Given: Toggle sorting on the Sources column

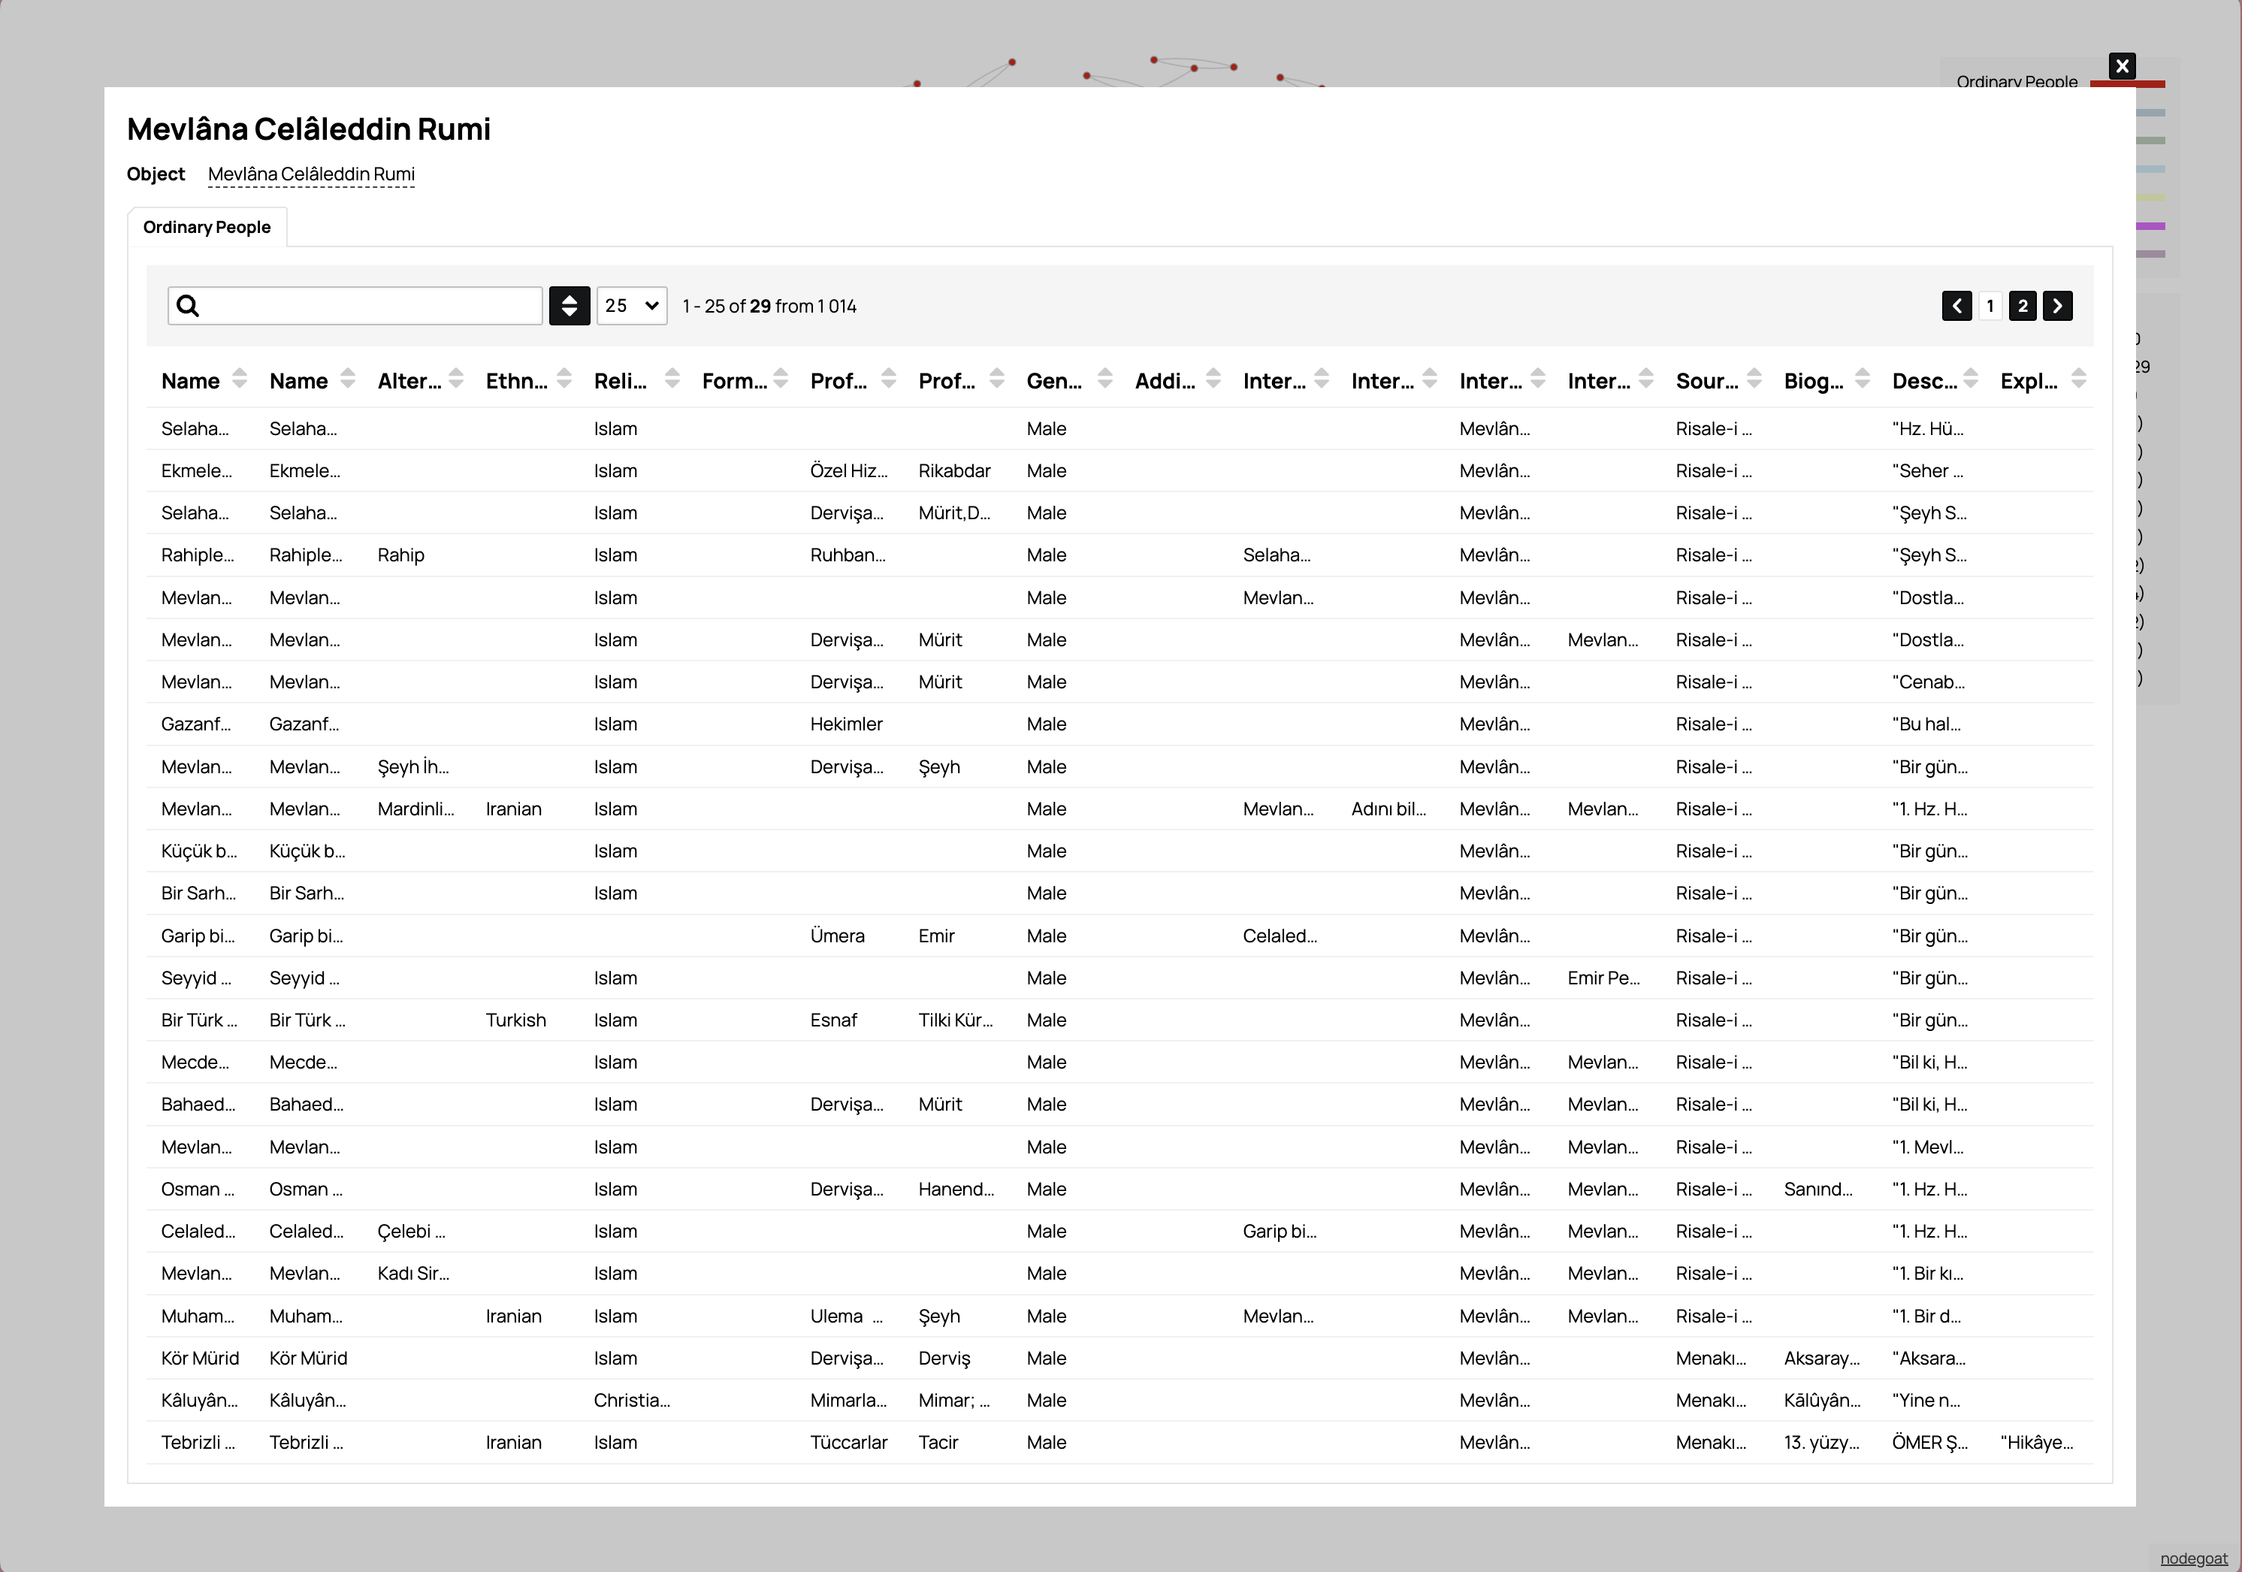Looking at the screenshot, I should (1754, 379).
